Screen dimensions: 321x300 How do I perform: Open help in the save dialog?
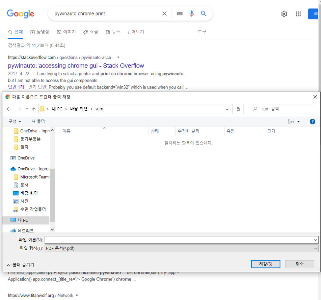(x=312, y=122)
